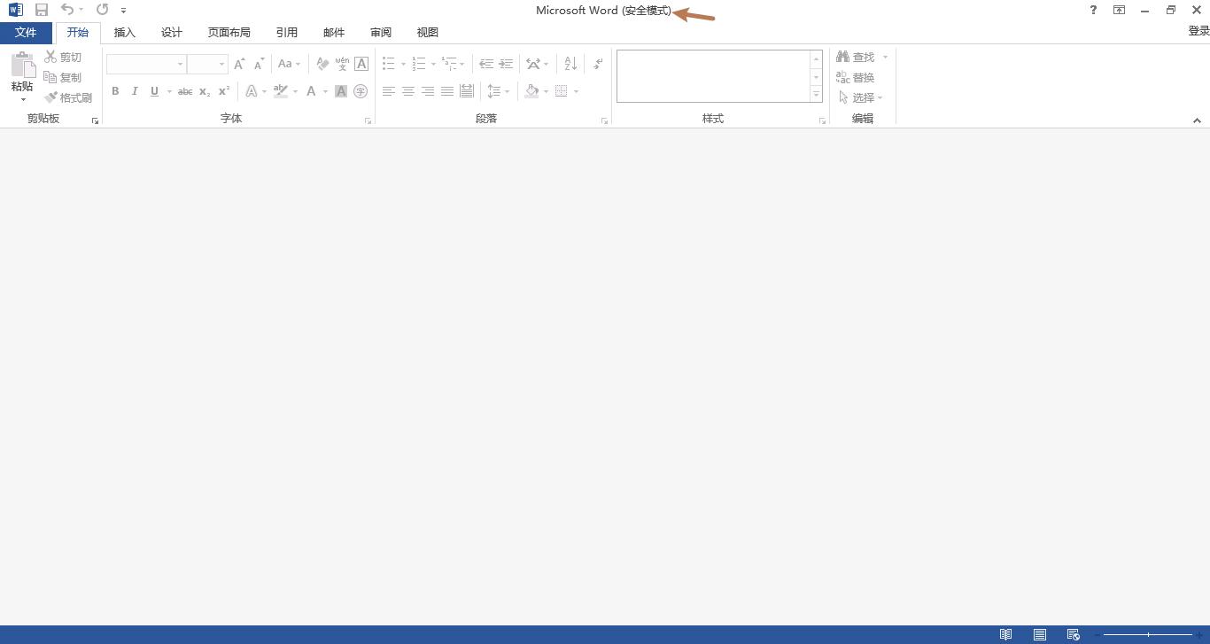Image resolution: width=1210 pixels, height=644 pixels.
Task: Open the Borders dropdown arrow
Action: (576, 91)
